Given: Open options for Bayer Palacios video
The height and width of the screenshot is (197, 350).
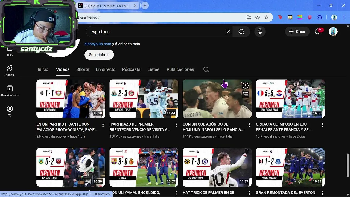Looking at the screenshot, I should click(x=103, y=125).
